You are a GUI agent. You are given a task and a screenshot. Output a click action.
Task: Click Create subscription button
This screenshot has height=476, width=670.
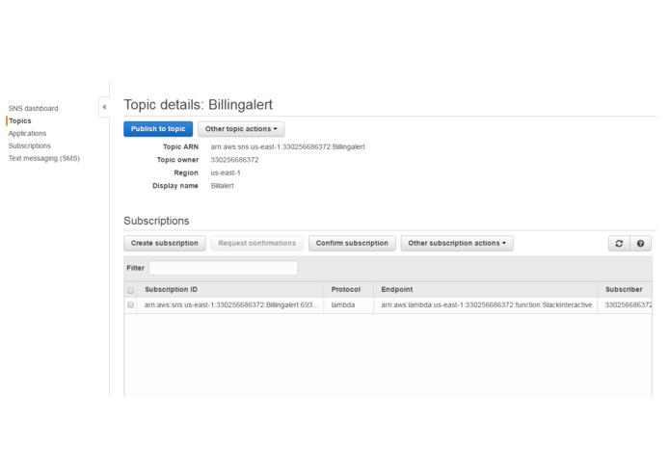(165, 244)
